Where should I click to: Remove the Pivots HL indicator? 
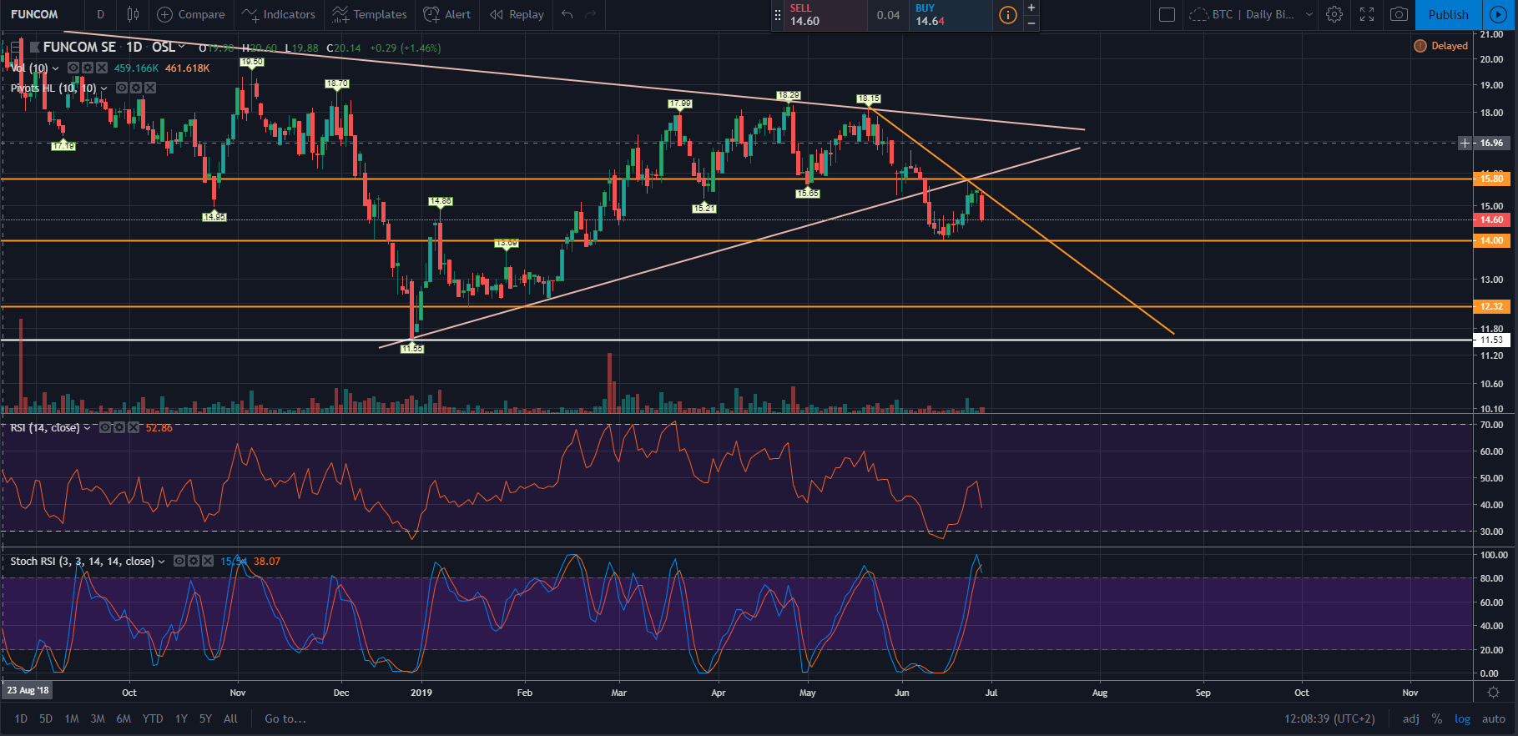tap(150, 88)
